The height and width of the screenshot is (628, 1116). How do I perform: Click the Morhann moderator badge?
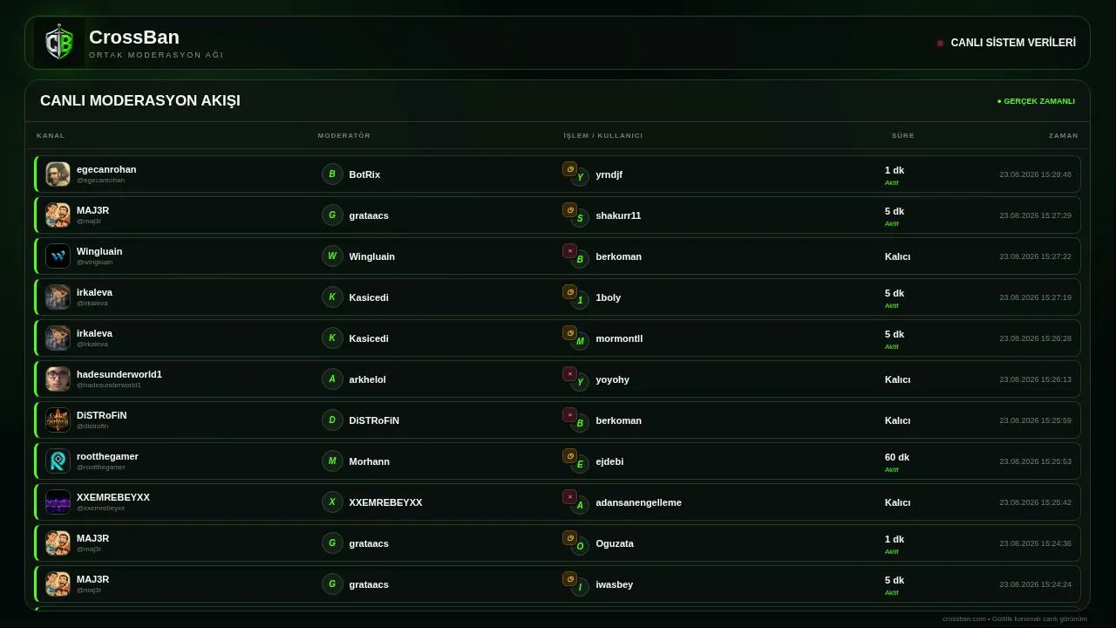point(332,461)
